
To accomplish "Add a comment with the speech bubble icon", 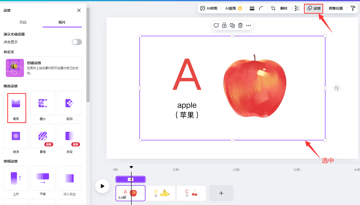I will (216, 25).
